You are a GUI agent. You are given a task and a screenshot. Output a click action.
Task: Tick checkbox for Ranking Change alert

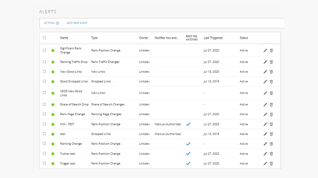44,144
